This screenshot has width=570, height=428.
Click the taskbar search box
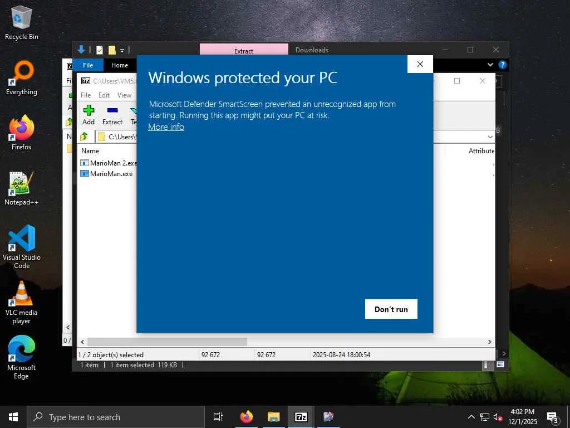(x=116, y=417)
